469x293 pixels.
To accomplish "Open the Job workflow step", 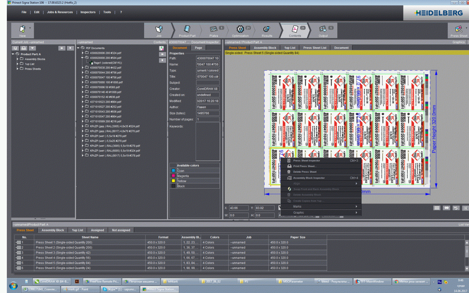I will (159, 31).
